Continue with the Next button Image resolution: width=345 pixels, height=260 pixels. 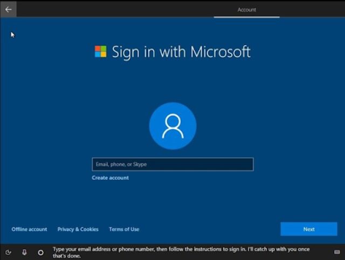309,229
